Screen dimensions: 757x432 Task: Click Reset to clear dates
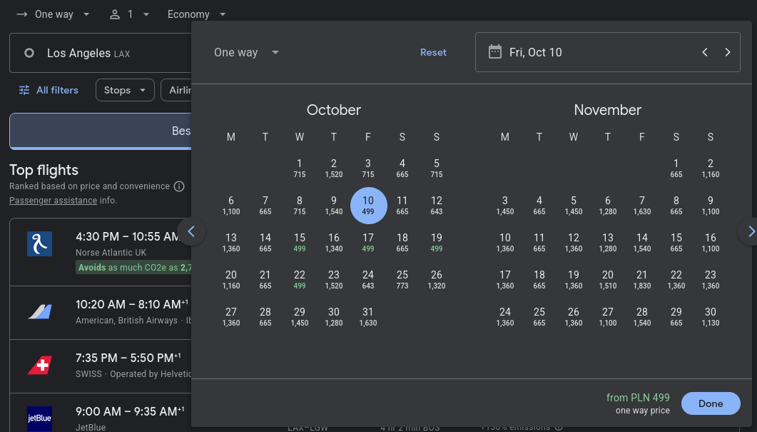(x=433, y=52)
